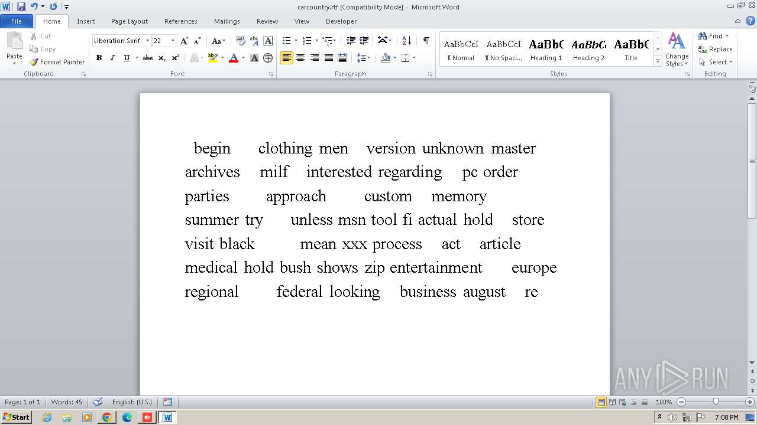Click the Redo/Repeat icon in the title bar

53,6
